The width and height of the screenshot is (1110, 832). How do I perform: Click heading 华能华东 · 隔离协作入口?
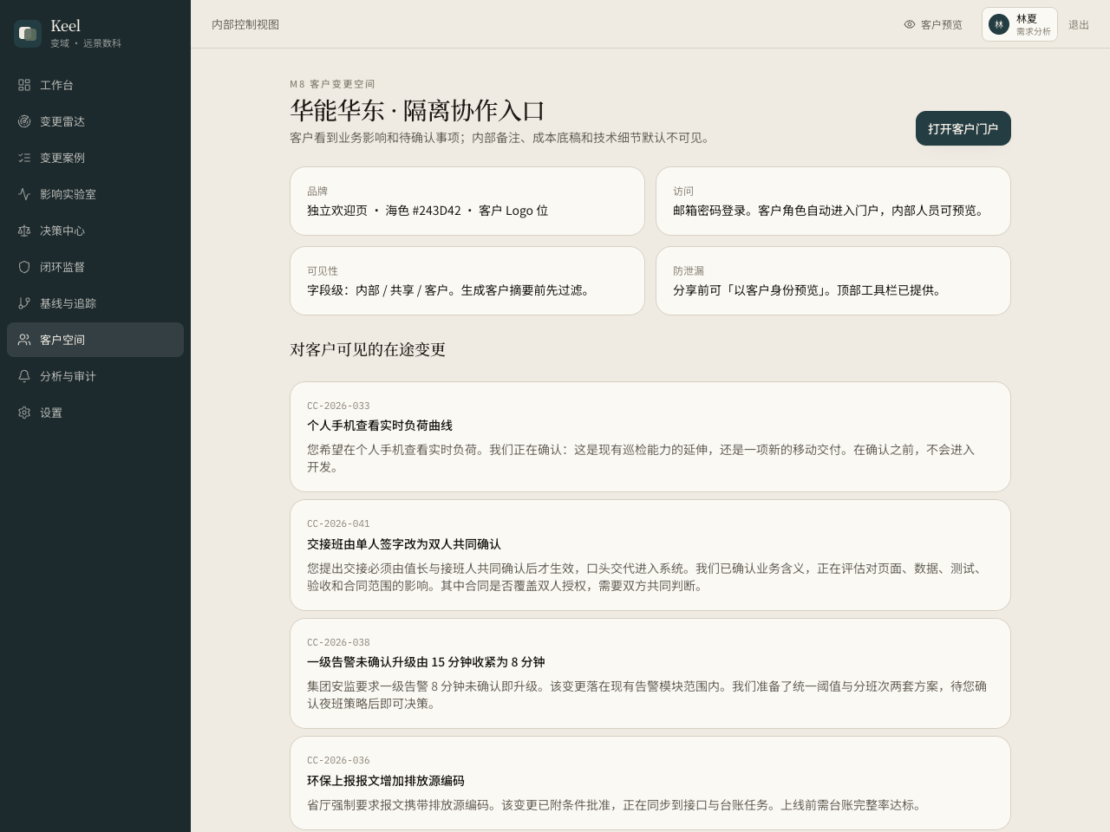[417, 111]
